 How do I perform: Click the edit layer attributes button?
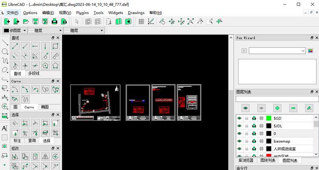(x=309, y=108)
